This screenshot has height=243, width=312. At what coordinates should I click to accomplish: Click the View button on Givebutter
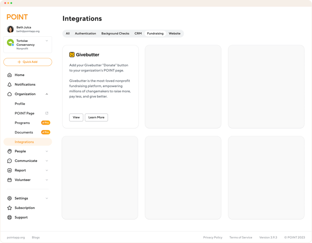76,118
